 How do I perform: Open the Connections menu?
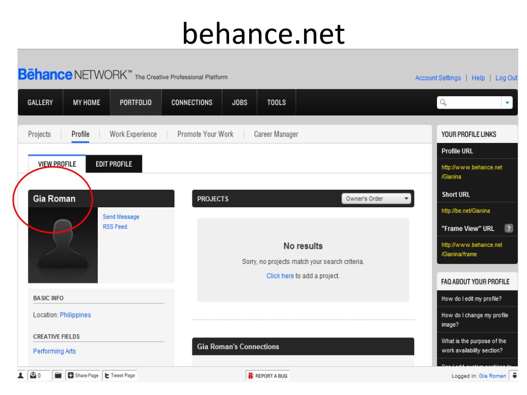click(x=192, y=102)
